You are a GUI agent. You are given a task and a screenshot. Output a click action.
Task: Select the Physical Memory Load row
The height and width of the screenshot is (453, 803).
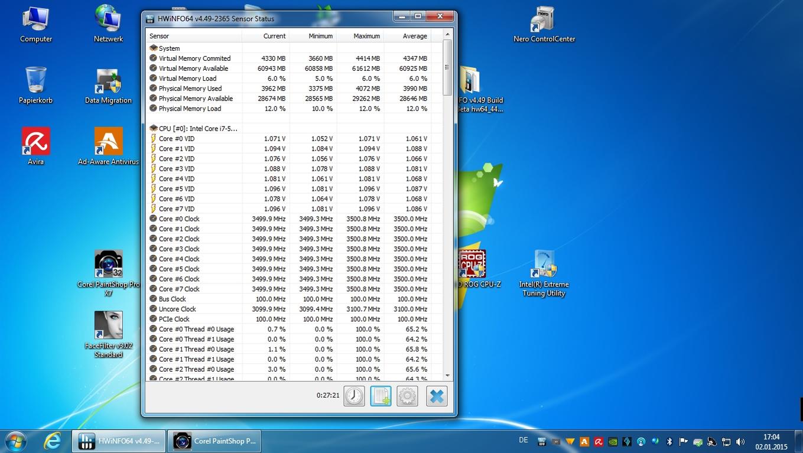click(x=288, y=109)
